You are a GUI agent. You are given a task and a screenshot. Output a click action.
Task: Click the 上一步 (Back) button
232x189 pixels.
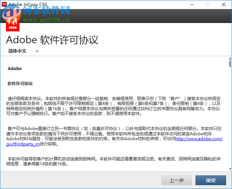(x=176, y=180)
